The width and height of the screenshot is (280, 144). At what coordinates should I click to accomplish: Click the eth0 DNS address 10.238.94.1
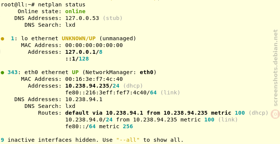coord(84,99)
